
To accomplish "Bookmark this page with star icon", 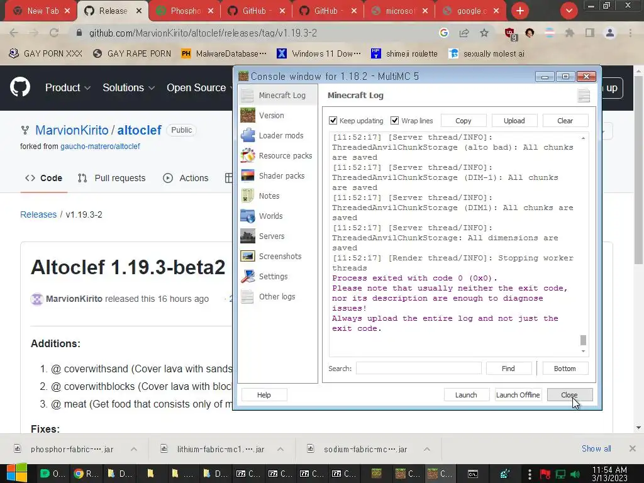I will [x=484, y=33].
